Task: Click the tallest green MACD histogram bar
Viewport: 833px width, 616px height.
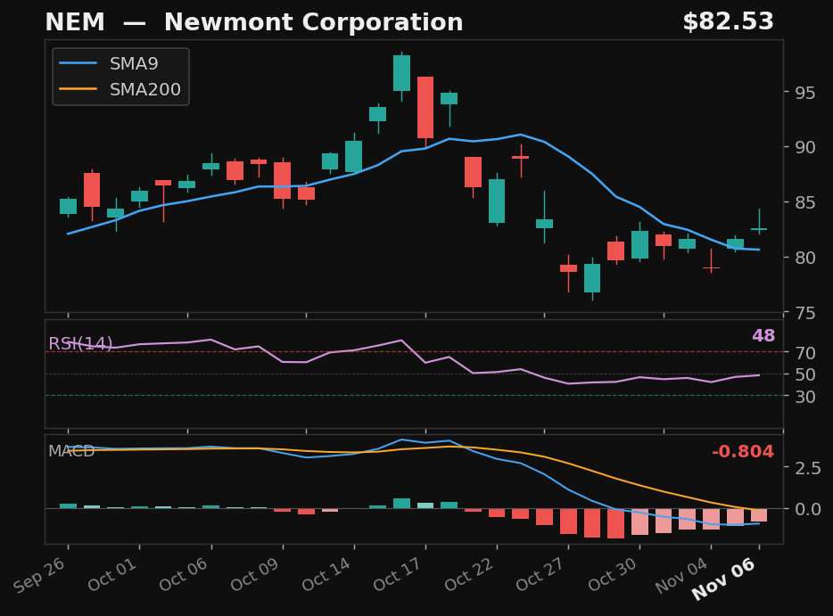Action: (401, 504)
